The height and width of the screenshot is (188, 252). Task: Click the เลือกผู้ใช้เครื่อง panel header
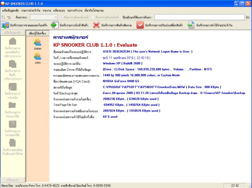[x=38, y=34]
